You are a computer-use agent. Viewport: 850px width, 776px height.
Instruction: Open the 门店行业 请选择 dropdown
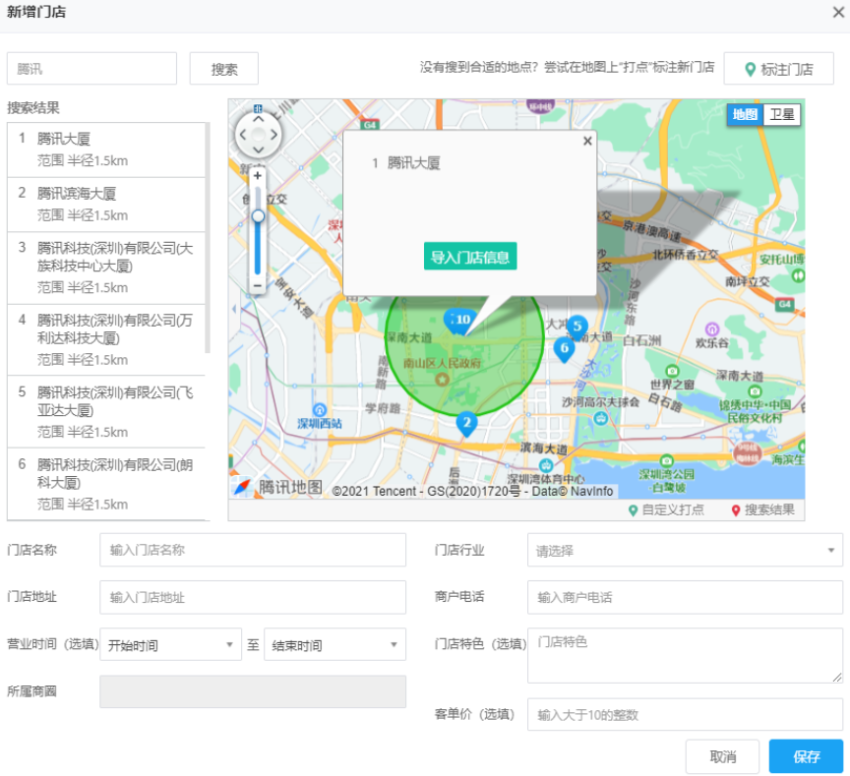[x=684, y=550]
